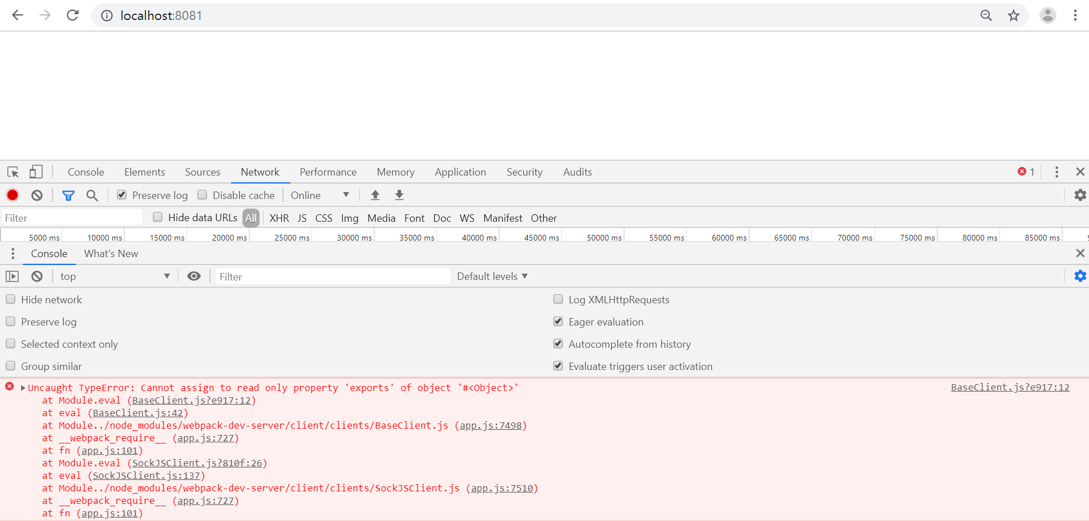The width and height of the screenshot is (1089, 521).
Task: Toggle the device toolbar icon
Action: pos(35,172)
